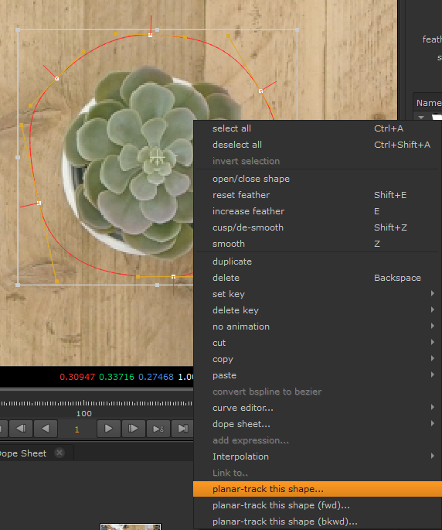
Task: Expand the 'delete key' submenu
Action: pyautogui.click(x=318, y=310)
